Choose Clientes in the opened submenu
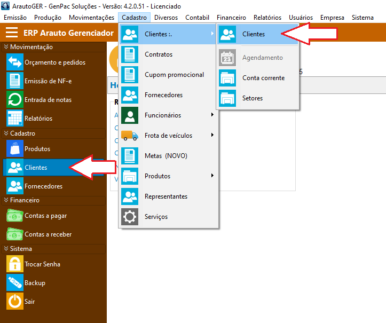 pyautogui.click(x=253, y=34)
